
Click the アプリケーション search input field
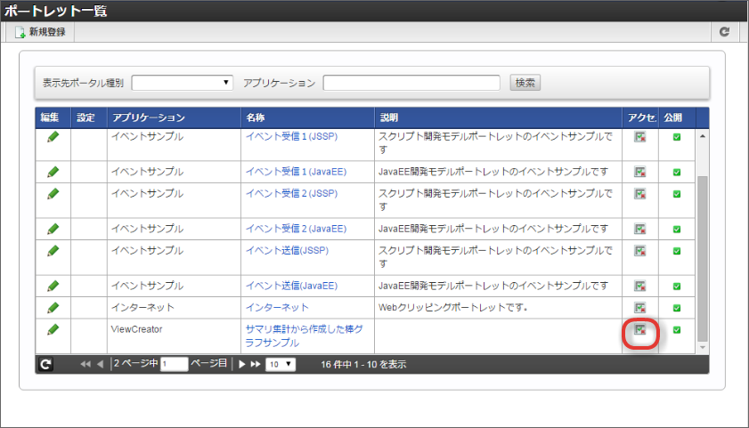tap(411, 83)
